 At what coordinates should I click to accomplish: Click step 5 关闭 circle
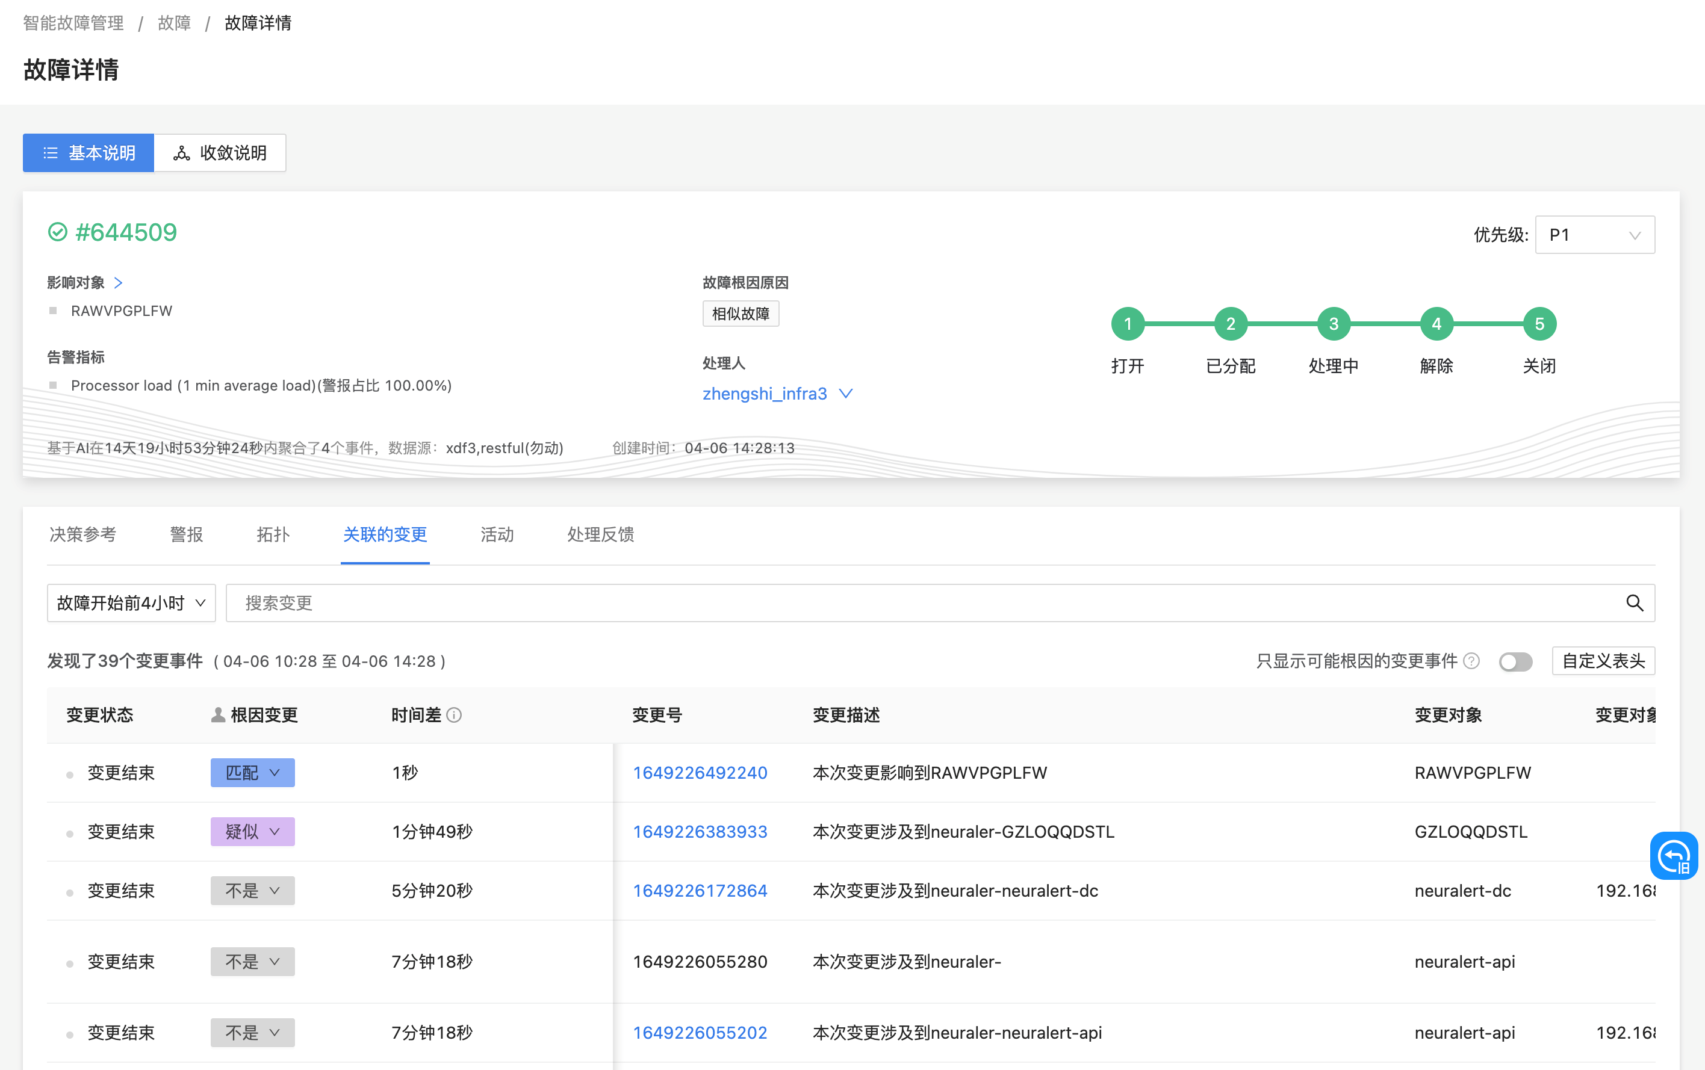click(1539, 324)
